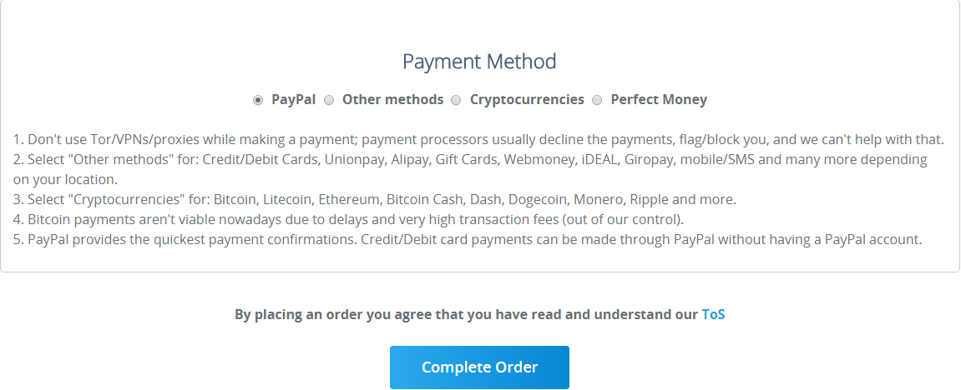Click the Complete Order button
The width and height of the screenshot is (961, 390).
pyautogui.click(x=479, y=367)
